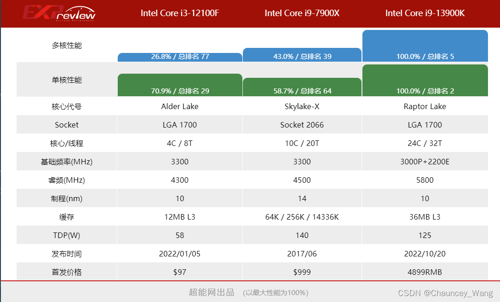Click process value 10 for i9-13900K
Image resolution: width=500 pixels, height=302 pixels.
[425, 199]
